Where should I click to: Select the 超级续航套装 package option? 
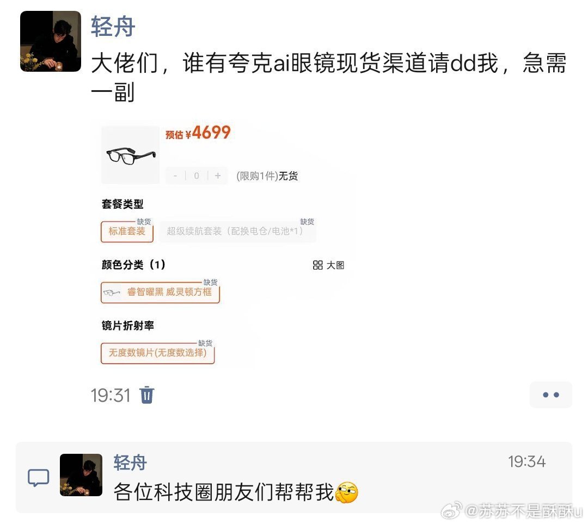tap(237, 232)
